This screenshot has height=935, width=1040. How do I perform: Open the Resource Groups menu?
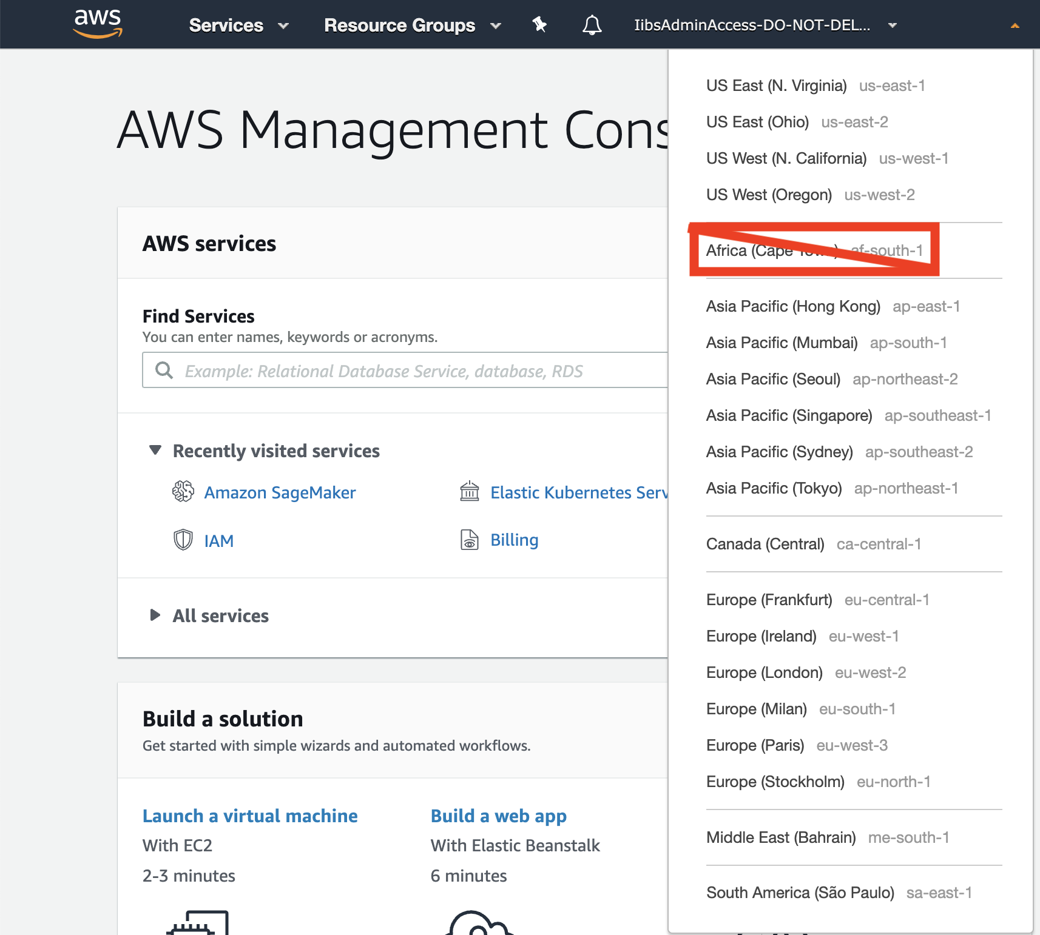pyautogui.click(x=413, y=25)
